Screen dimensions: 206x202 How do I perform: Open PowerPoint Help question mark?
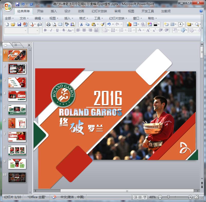click(x=201, y=11)
